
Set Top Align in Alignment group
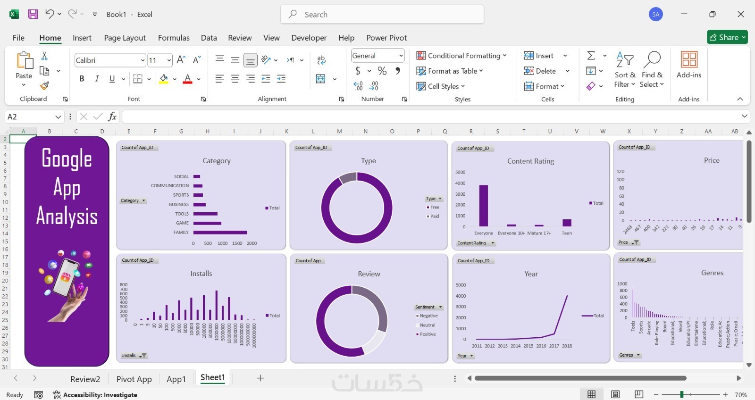point(220,59)
